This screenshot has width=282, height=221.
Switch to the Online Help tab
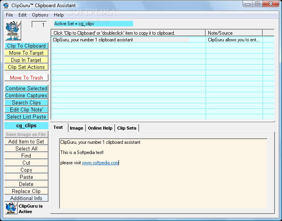pos(100,128)
